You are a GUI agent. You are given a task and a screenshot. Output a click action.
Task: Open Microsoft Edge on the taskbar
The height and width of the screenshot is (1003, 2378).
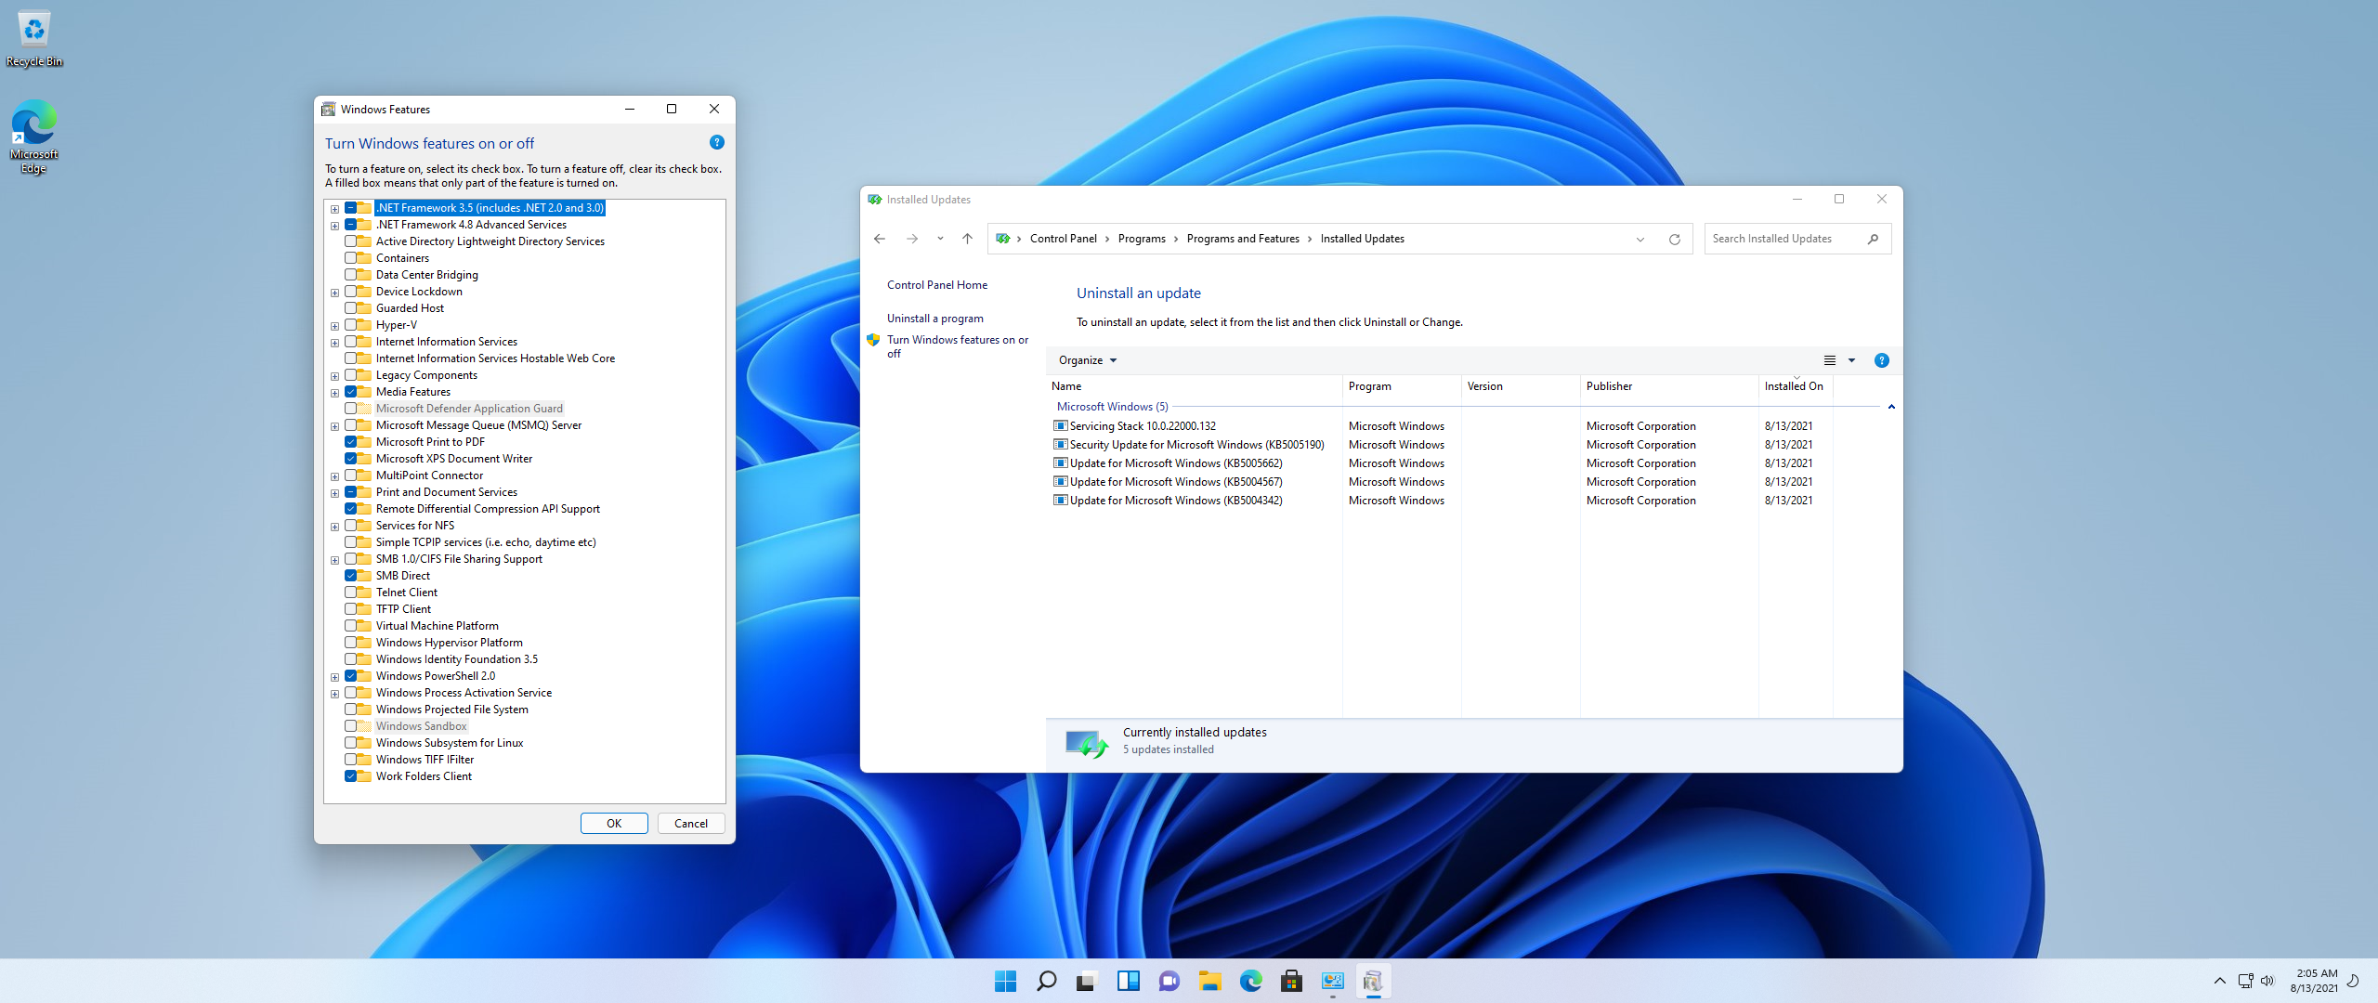point(1250,981)
